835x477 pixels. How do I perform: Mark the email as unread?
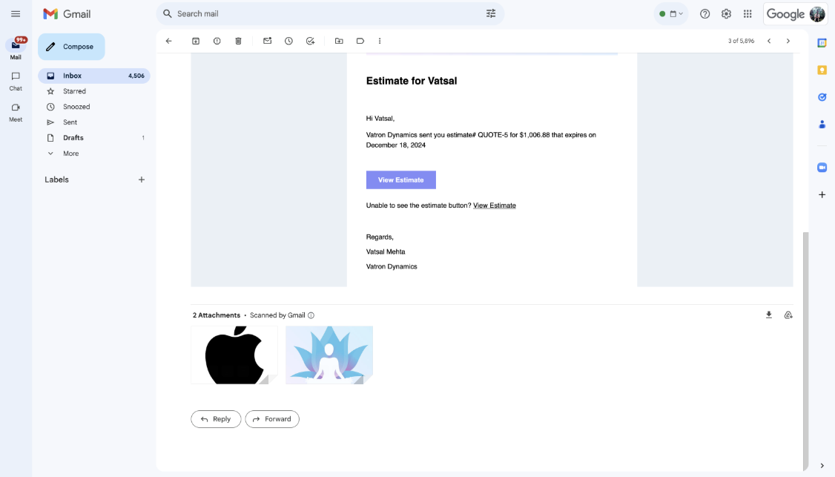pos(267,41)
